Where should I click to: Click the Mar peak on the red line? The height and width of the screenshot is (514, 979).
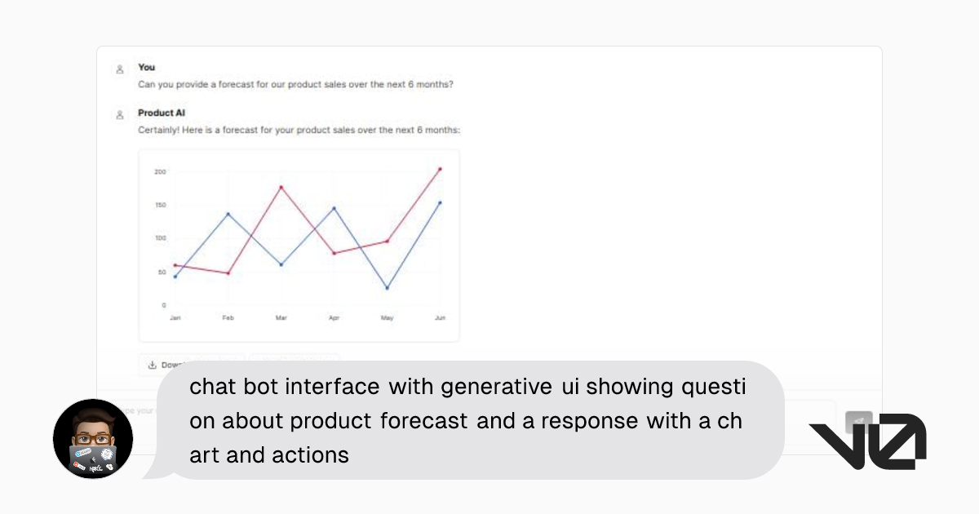point(281,187)
